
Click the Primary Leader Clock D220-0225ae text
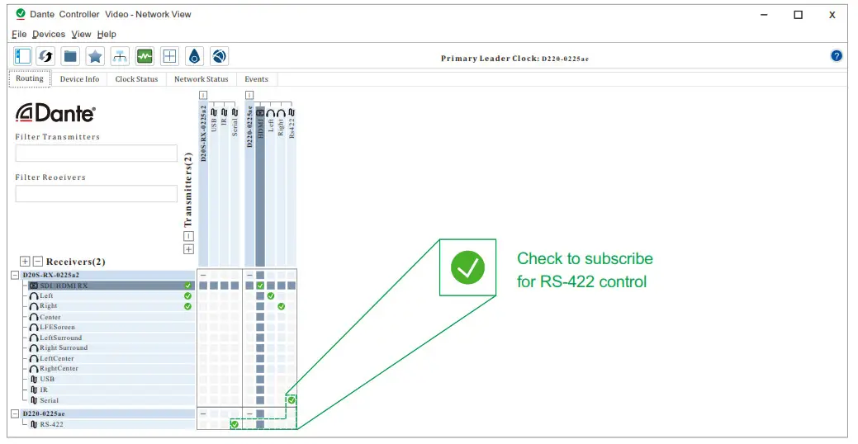point(515,59)
